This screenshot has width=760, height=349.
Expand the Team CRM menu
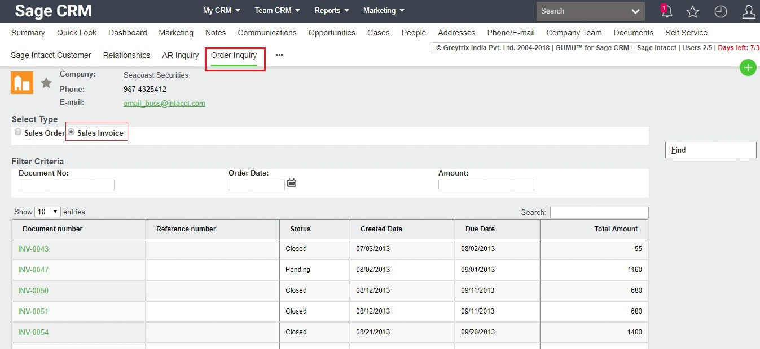(277, 11)
